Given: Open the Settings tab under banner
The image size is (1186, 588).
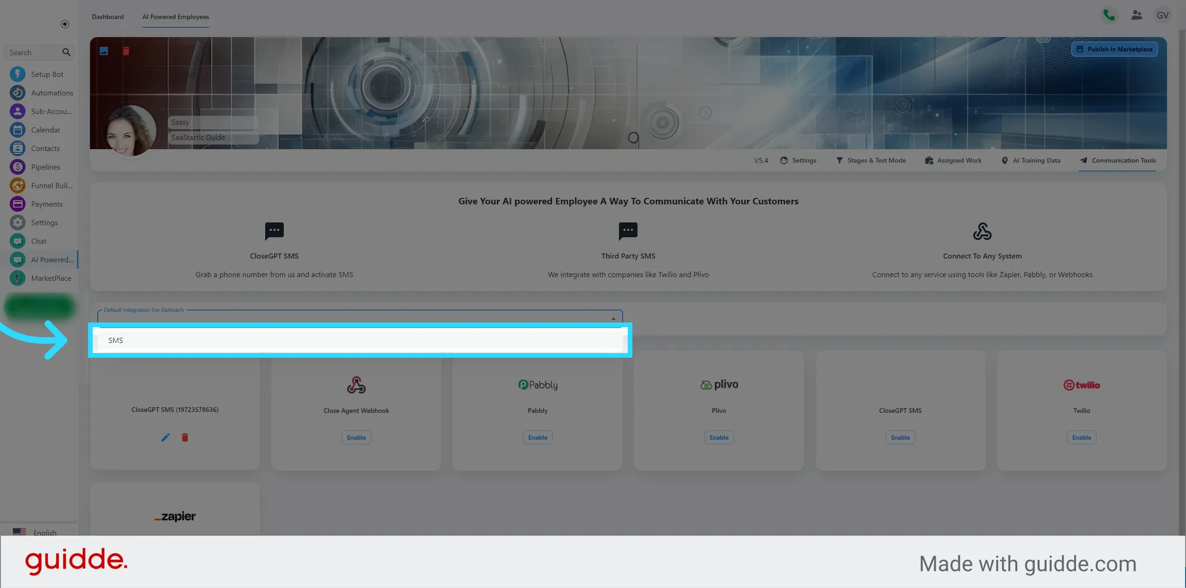Looking at the screenshot, I should click(798, 160).
